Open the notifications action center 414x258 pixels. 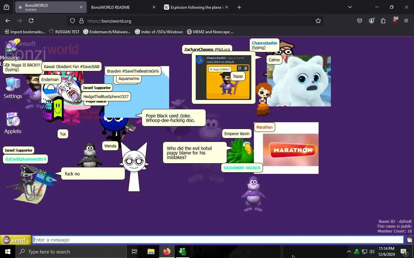(x=404, y=252)
